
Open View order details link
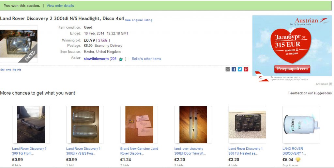[60, 6]
